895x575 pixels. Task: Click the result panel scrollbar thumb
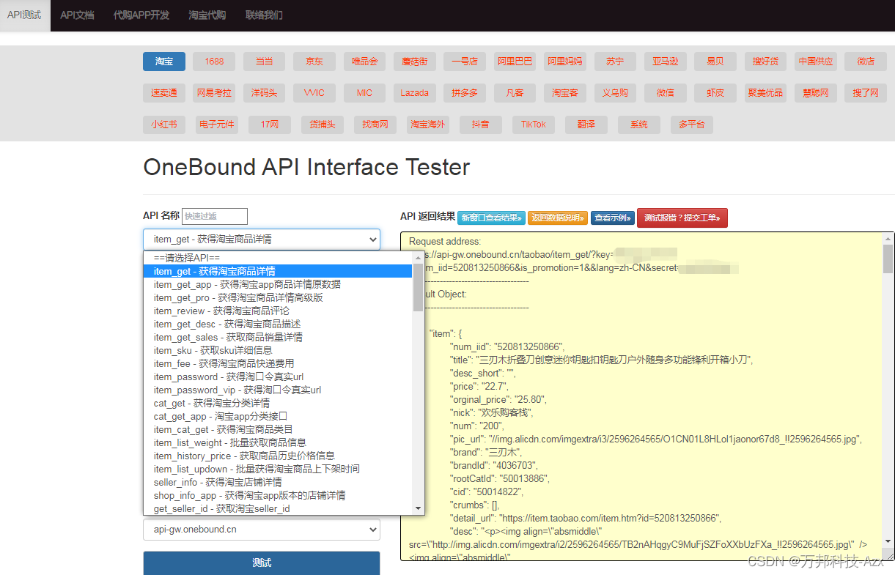pyautogui.click(x=888, y=259)
